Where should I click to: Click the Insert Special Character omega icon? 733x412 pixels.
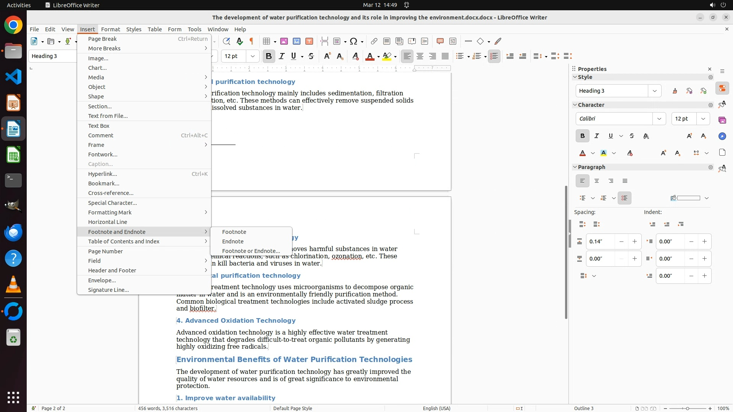point(354,41)
